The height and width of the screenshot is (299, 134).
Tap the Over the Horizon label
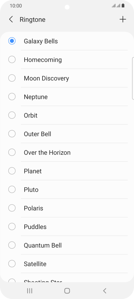click(x=47, y=153)
